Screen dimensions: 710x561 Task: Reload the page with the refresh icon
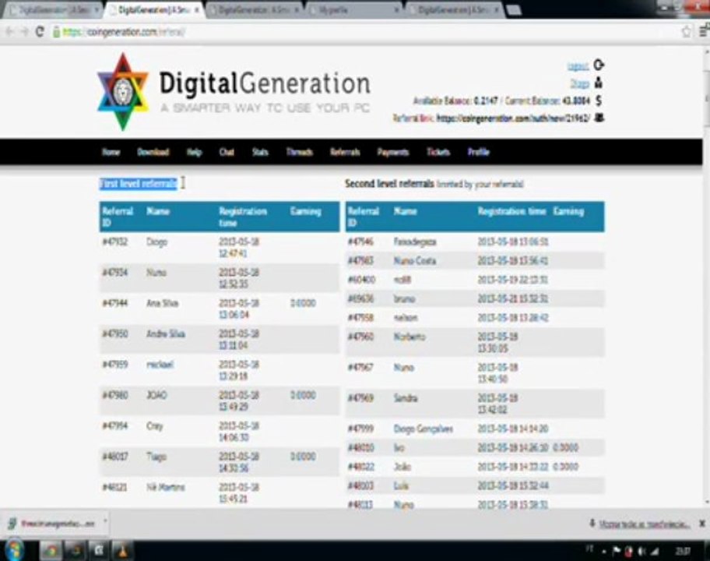tap(40, 31)
